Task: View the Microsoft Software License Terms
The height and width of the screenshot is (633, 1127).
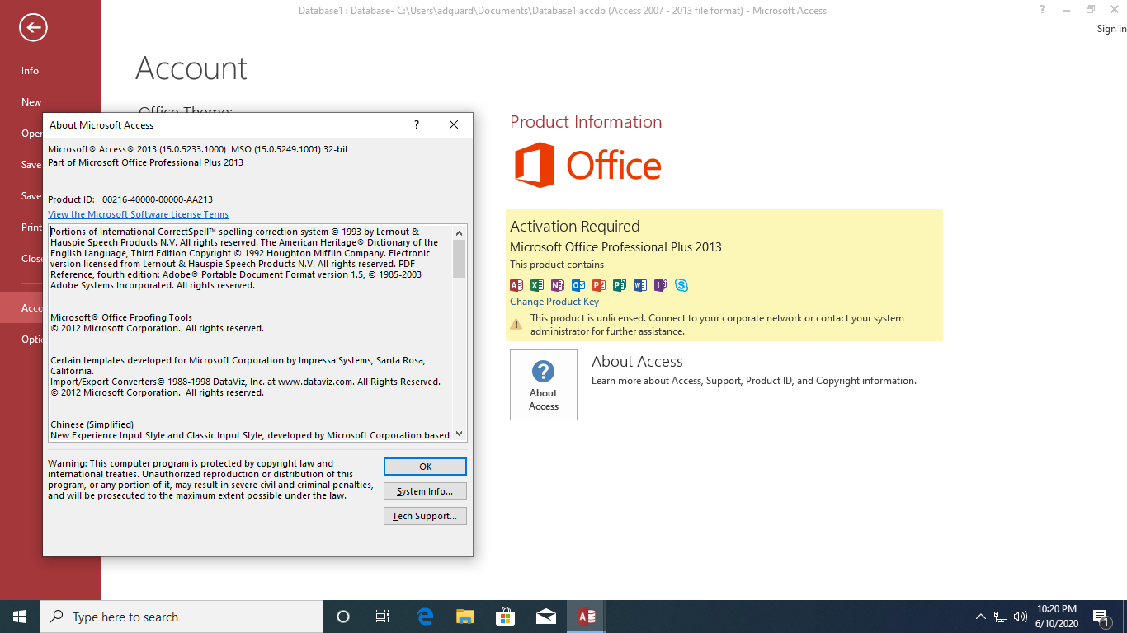Action: (138, 214)
